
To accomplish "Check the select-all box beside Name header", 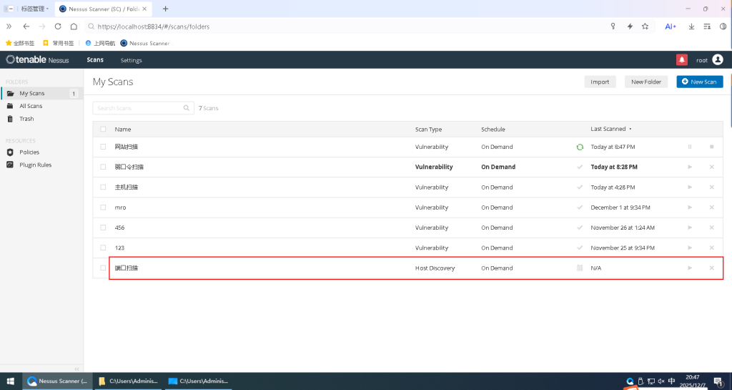I will click(103, 130).
